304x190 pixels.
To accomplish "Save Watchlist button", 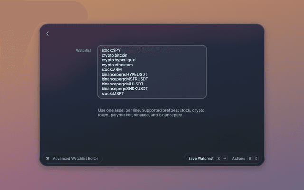I will pyautogui.click(x=200, y=158).
